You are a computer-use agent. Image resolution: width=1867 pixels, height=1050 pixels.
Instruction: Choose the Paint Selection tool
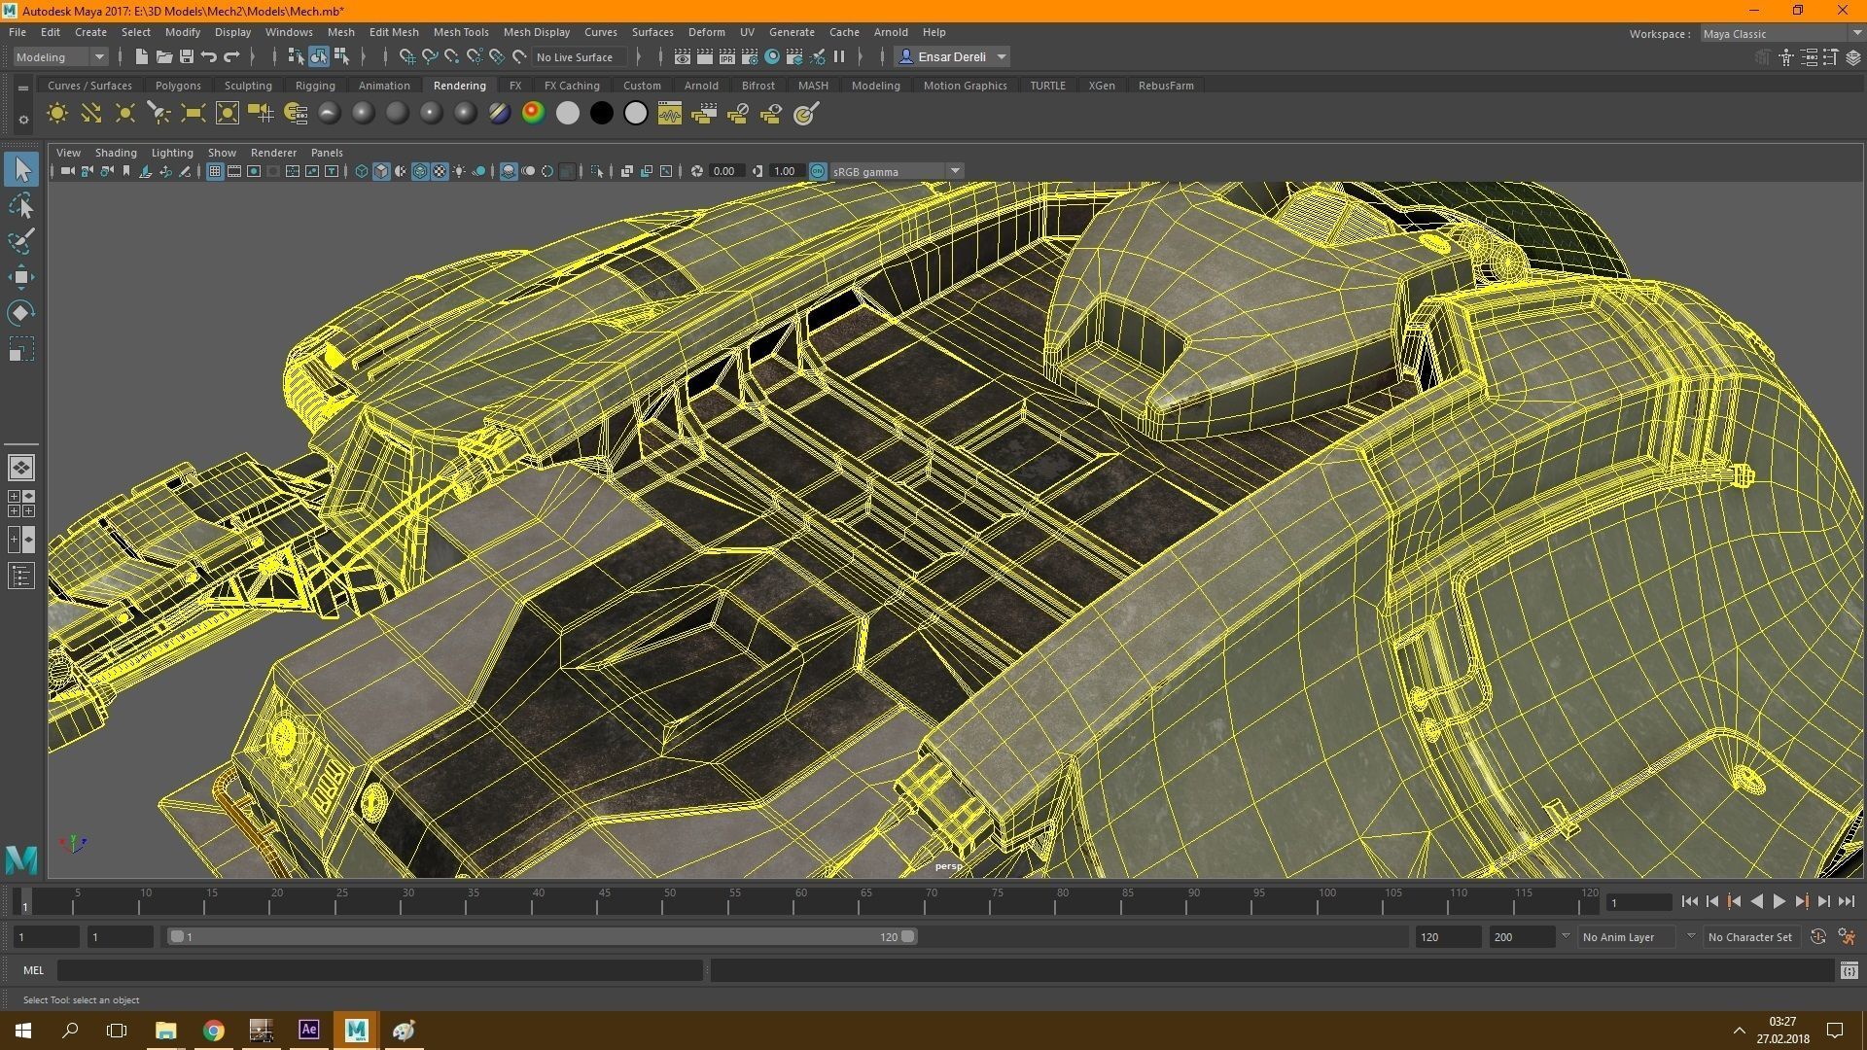[x=21, y=241]
